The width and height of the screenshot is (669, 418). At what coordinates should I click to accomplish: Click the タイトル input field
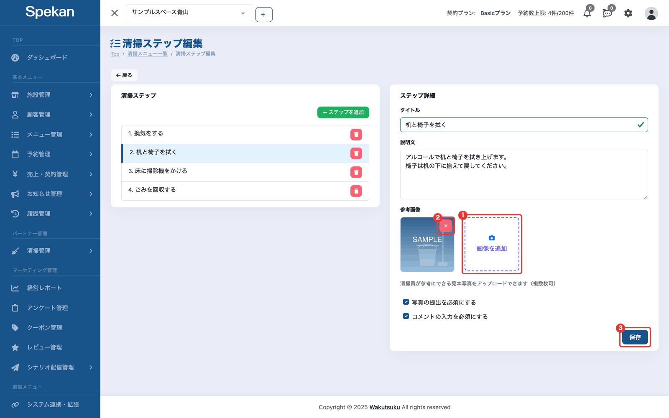[524, 125]
